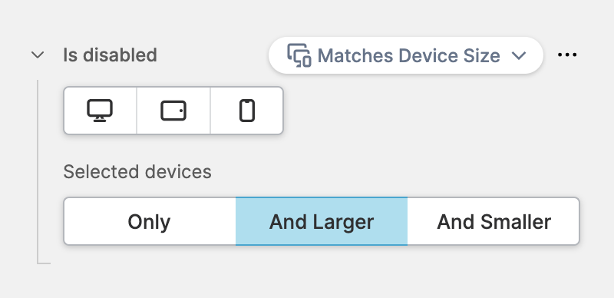Open the three-dot more options menu

(567, 55)
